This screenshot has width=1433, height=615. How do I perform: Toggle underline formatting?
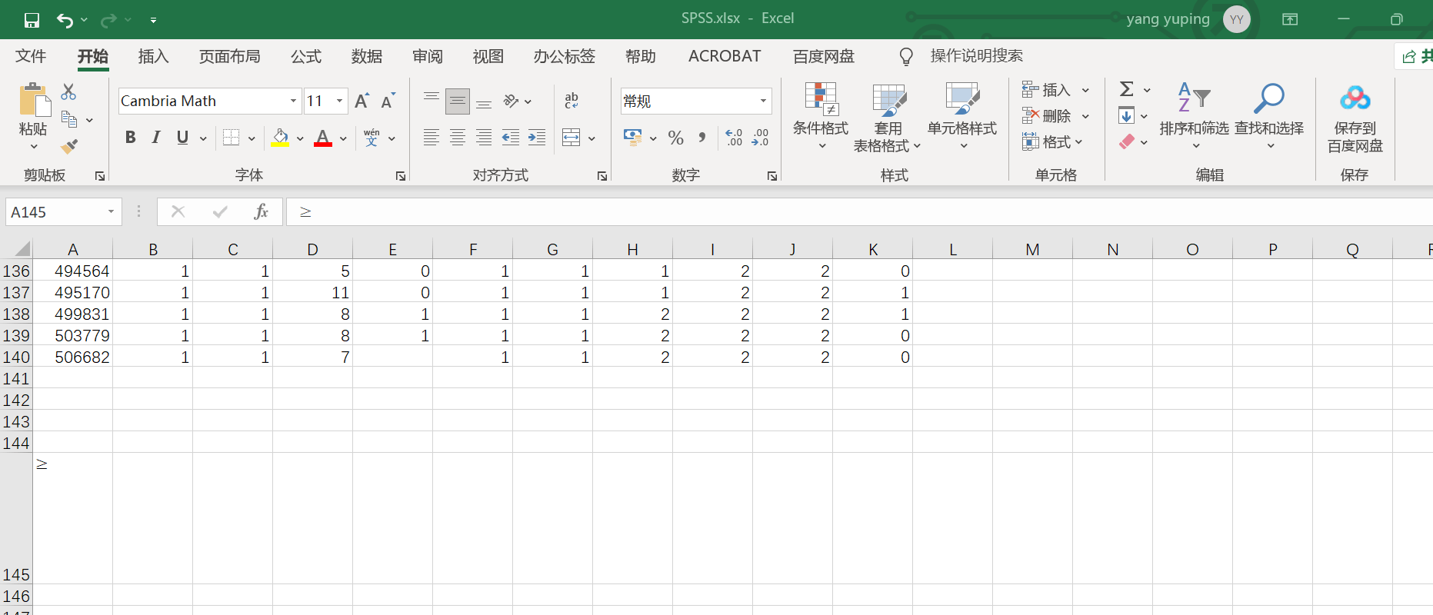tap(182, 138)
